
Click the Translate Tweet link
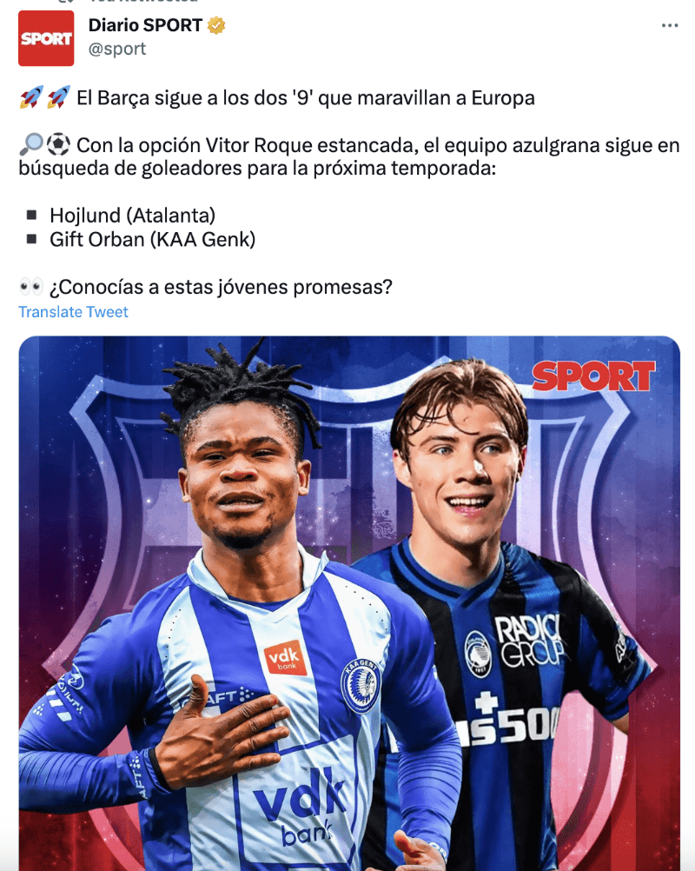click(73, 311)
